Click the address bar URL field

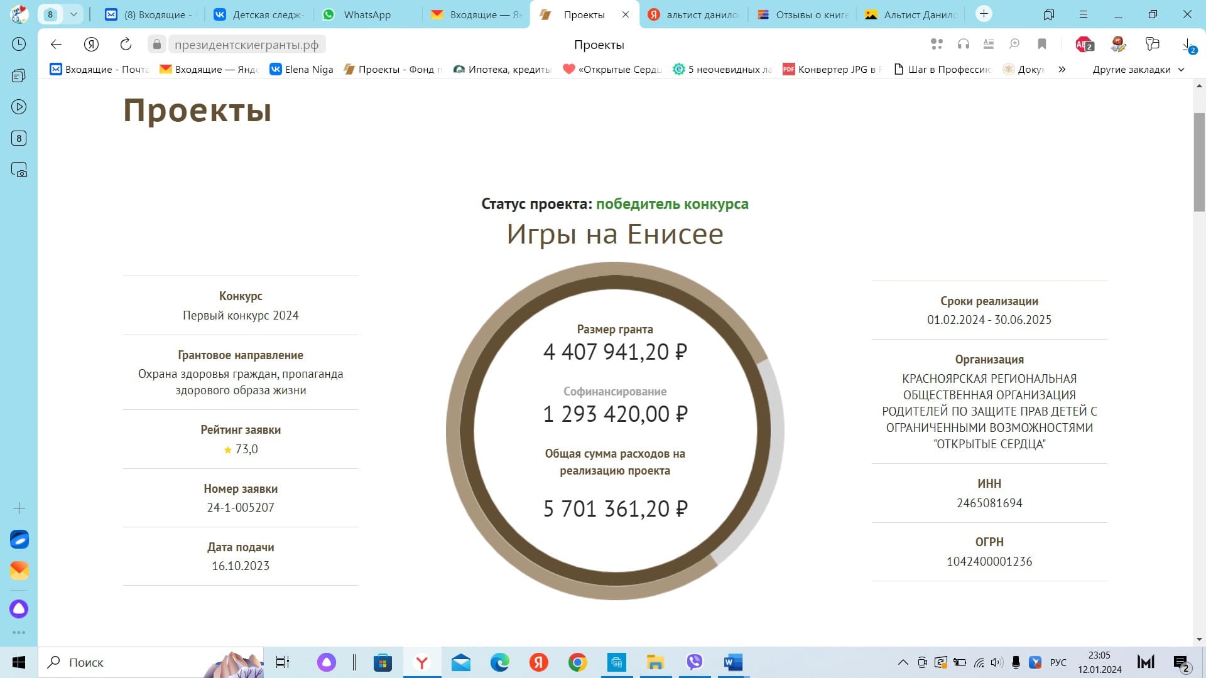point(246,45)
